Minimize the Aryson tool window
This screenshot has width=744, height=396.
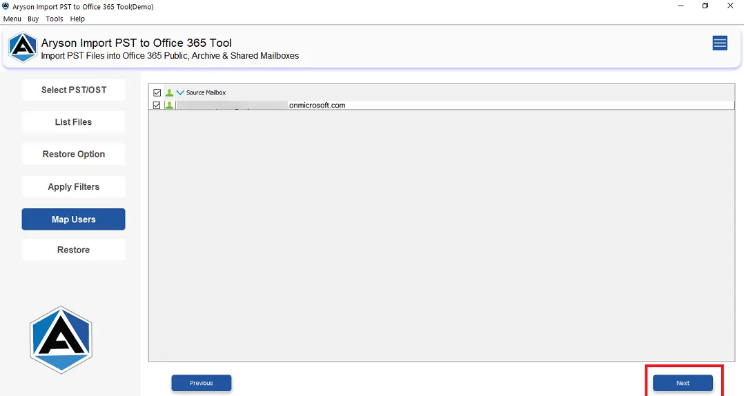[681, 6]
